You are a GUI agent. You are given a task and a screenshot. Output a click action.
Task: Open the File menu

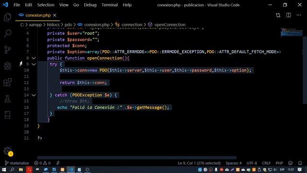click(x=17, y=5)
